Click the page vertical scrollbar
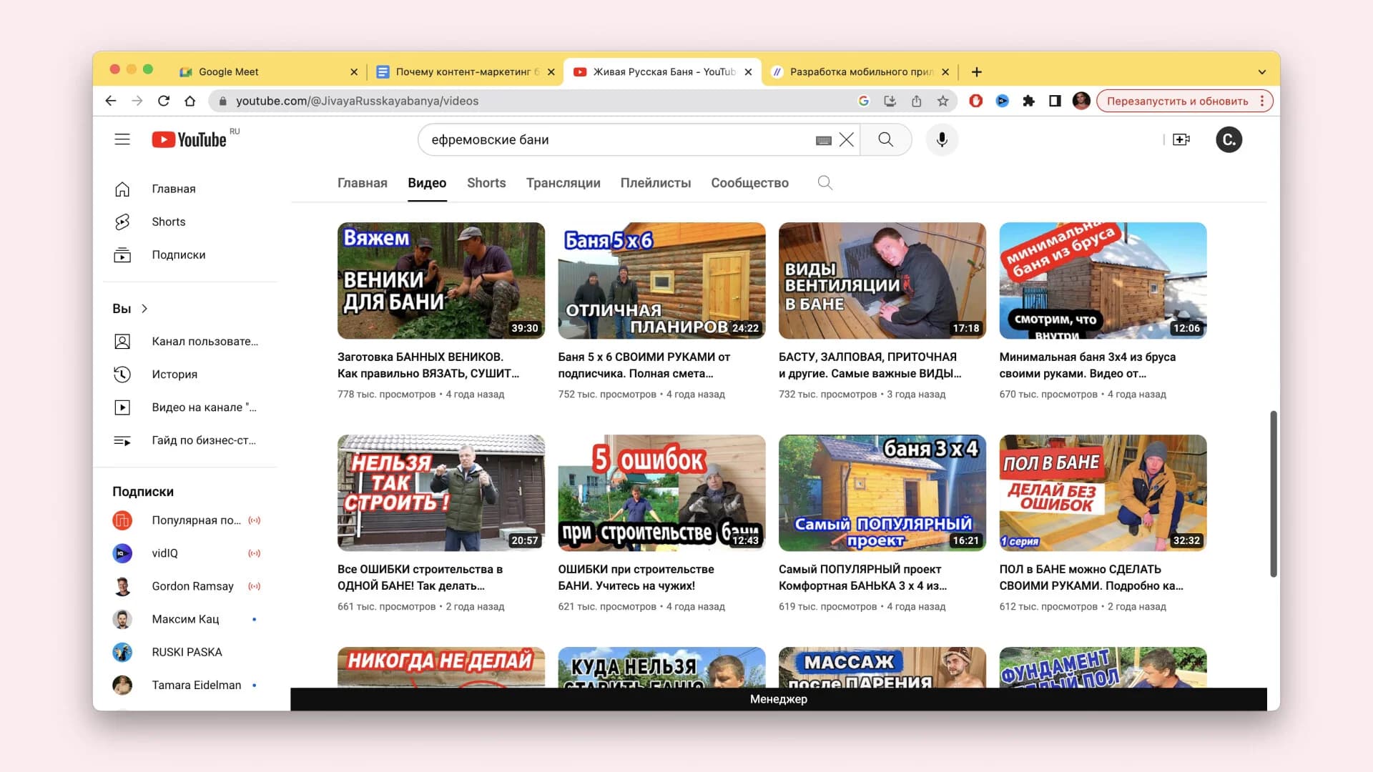1373x772 pixels. [1273, 493]
